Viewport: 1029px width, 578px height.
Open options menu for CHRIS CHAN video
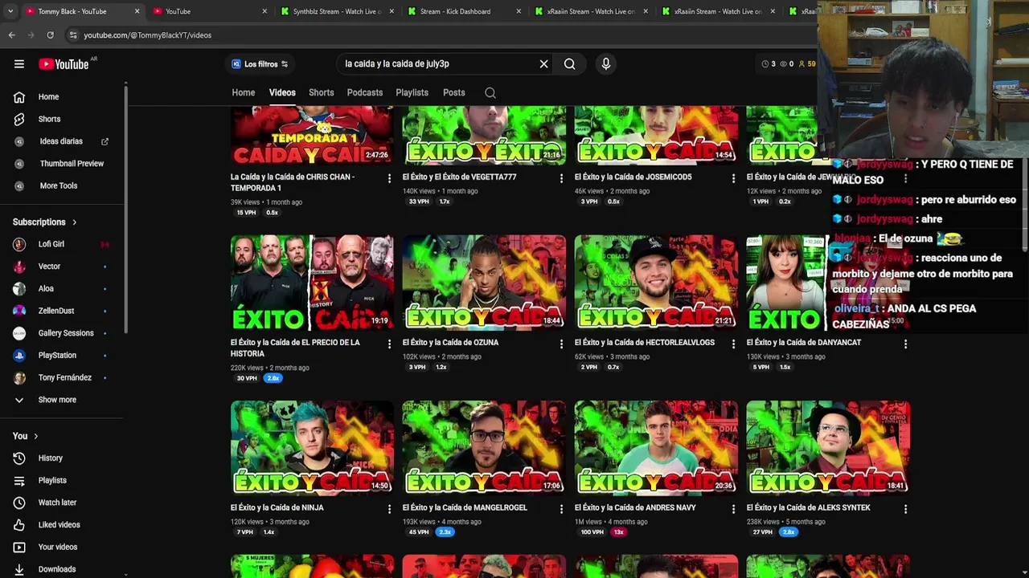(x=389, y=178)
